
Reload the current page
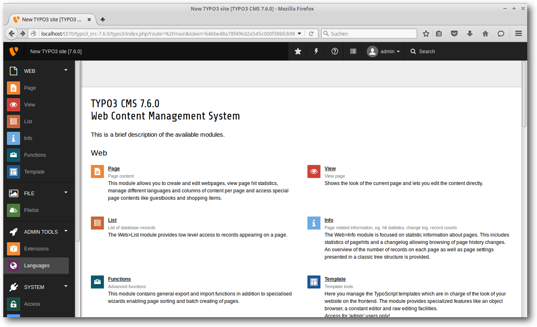[x=311, y=34]
